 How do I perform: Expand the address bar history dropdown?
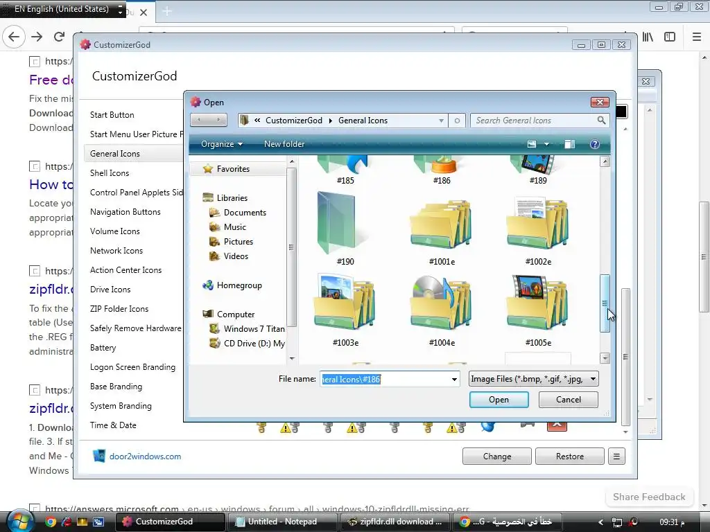440,121
